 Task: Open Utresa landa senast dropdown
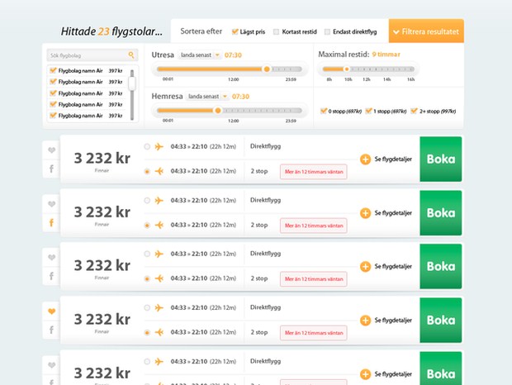point(200,55)
